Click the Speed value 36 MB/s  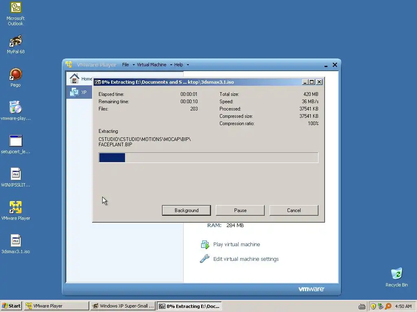[310, 101]
